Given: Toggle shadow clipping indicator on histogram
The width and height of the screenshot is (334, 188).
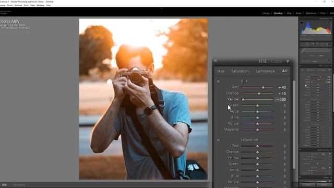Looking at the screenshot, I should pyautogui.click(x=302, y=22).
